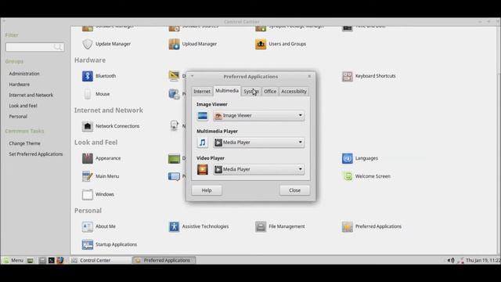Open the Menu button in the panel
Image resolution: width=501 pixels, height=282 pixels.
coord(13,260)
